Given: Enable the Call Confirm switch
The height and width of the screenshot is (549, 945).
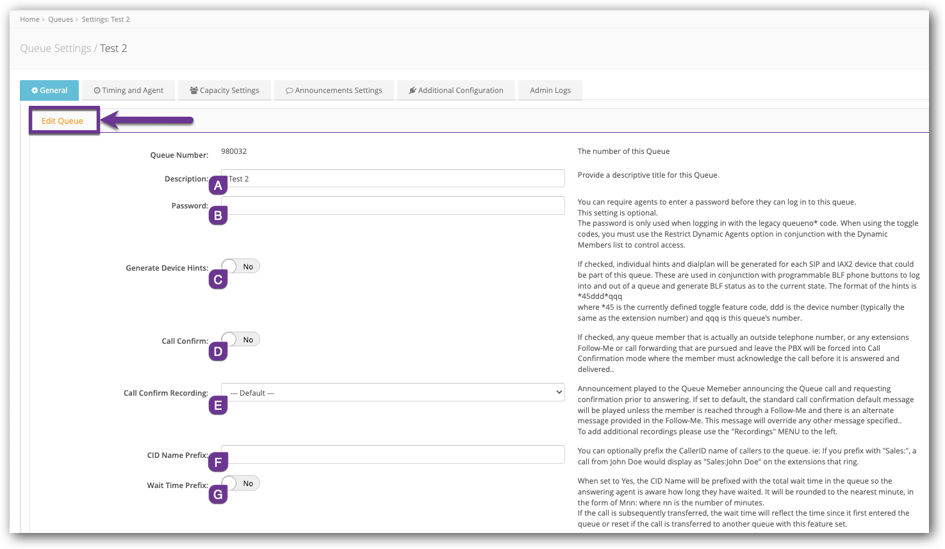Looking at the screenshot, I should (241, 339).
